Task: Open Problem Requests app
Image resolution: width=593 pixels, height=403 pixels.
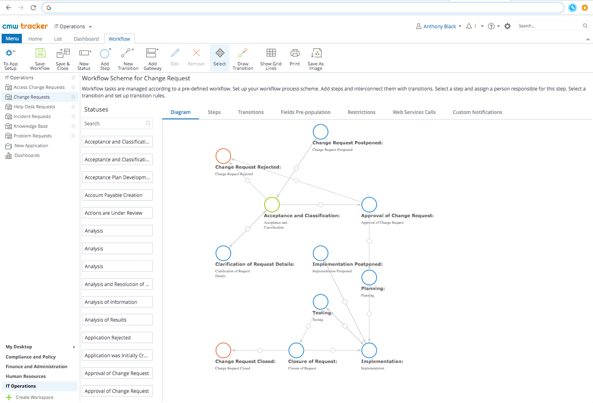Action: coord(33,136)
